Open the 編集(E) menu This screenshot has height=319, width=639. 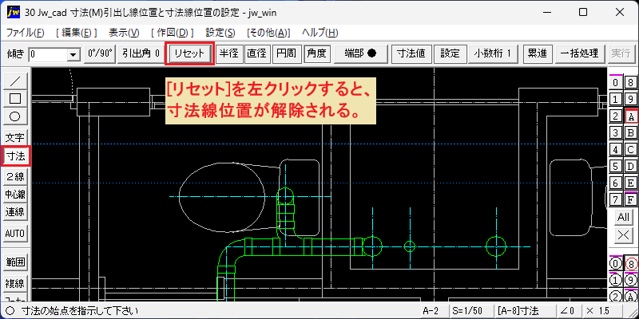[77, 33]
